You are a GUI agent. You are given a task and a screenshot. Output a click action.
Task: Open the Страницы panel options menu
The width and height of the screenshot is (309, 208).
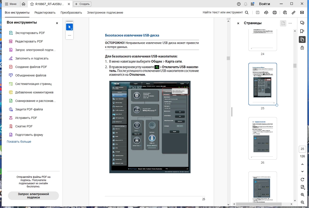coord(290,23)
